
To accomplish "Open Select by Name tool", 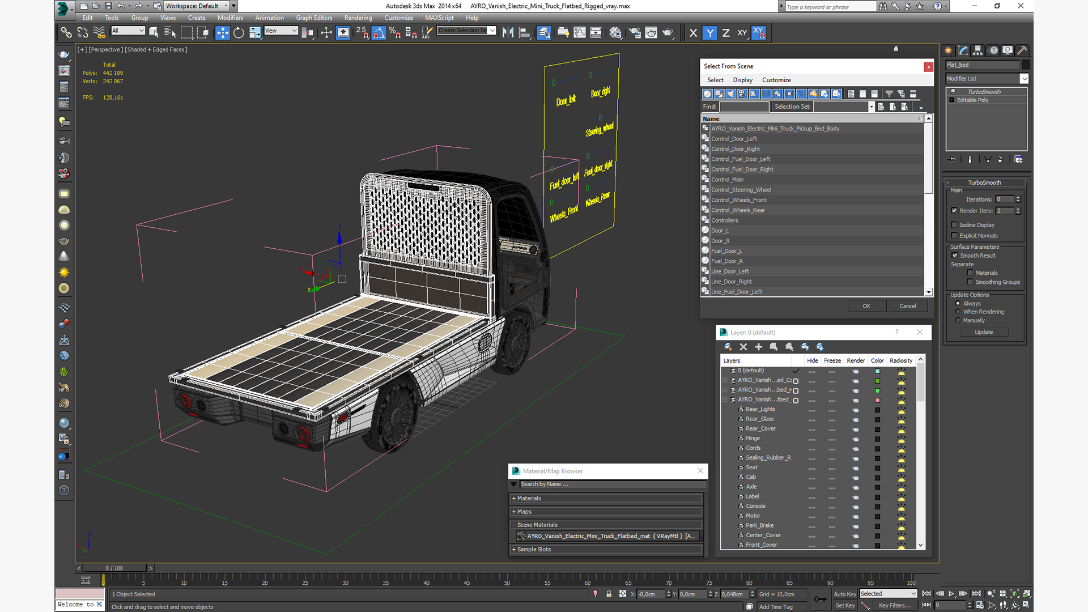I will tap(169, 32).
